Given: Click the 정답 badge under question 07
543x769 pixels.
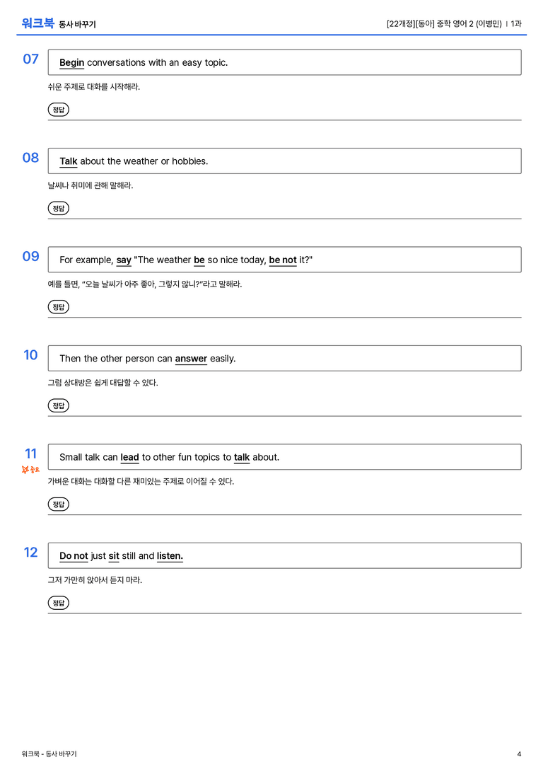Looking at the screenshot, I should (x=58, y=110).
